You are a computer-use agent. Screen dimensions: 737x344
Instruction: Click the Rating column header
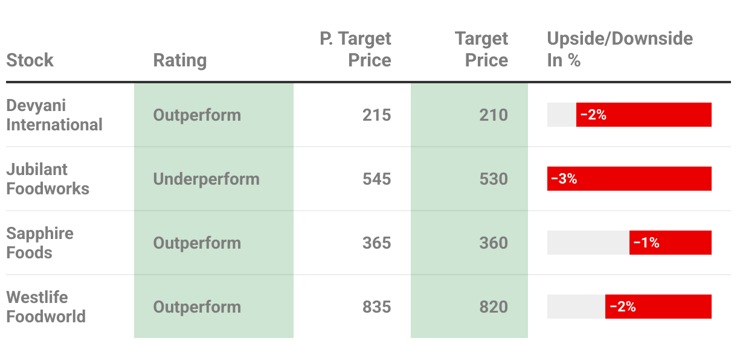click(x=179, y=60)
